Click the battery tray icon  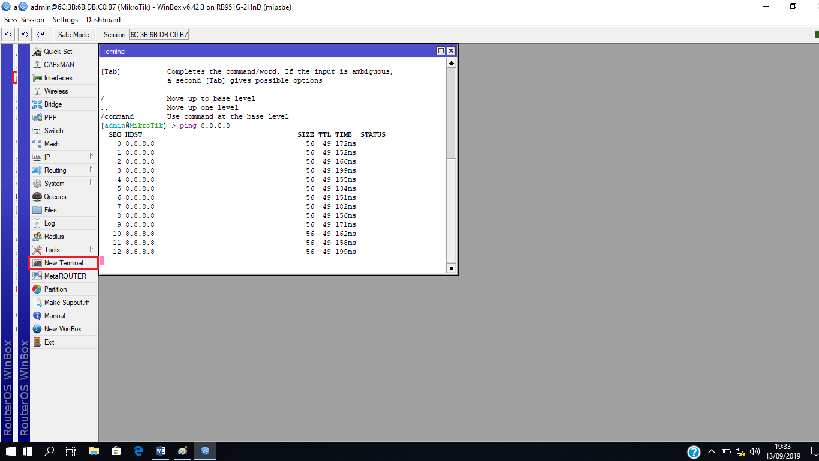click(x=726, y=451)
